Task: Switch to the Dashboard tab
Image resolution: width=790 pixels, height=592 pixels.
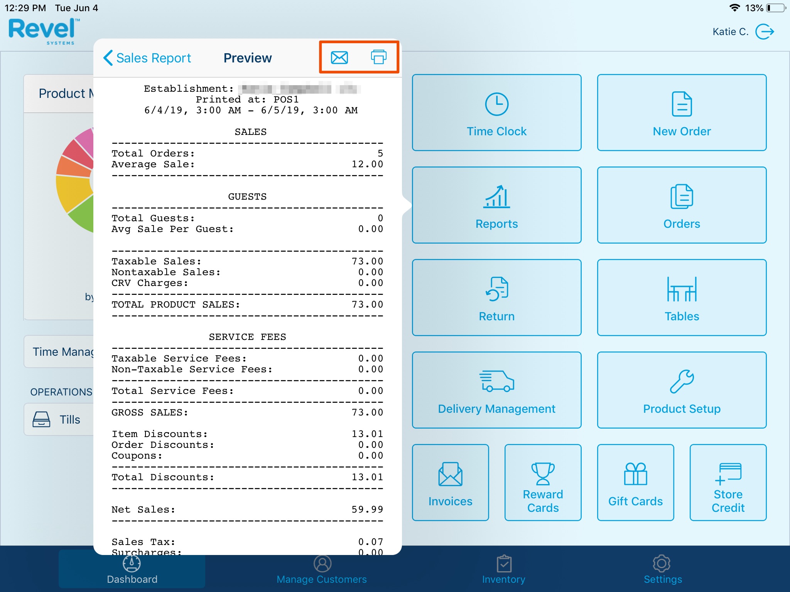Action: [132, 570]
